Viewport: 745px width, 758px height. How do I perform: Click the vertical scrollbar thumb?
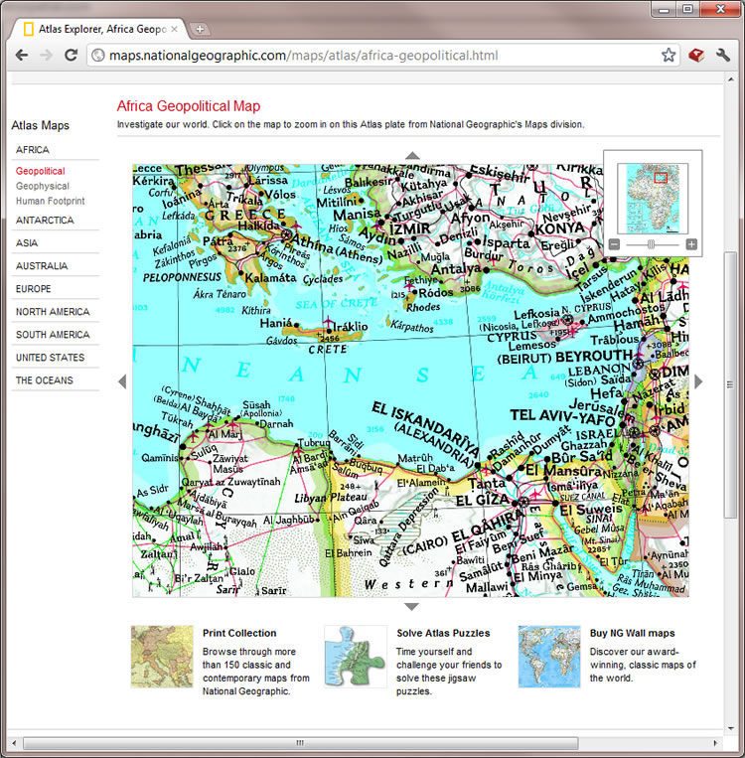pyautogui.click(x=730, y=384)
